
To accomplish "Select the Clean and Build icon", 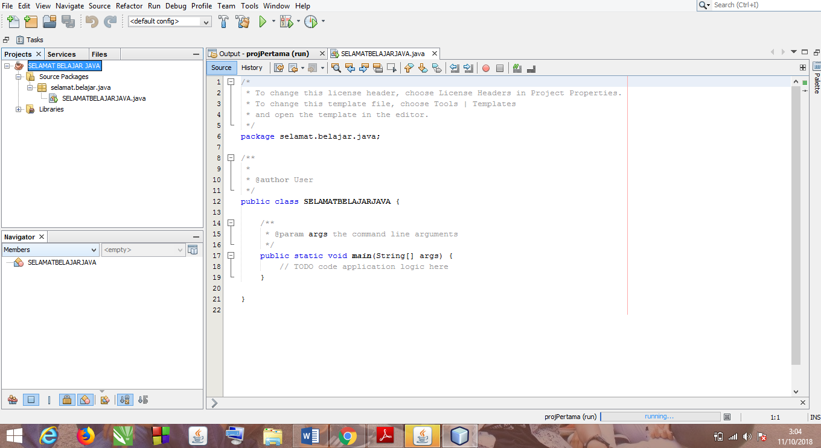I will [242, 22].
